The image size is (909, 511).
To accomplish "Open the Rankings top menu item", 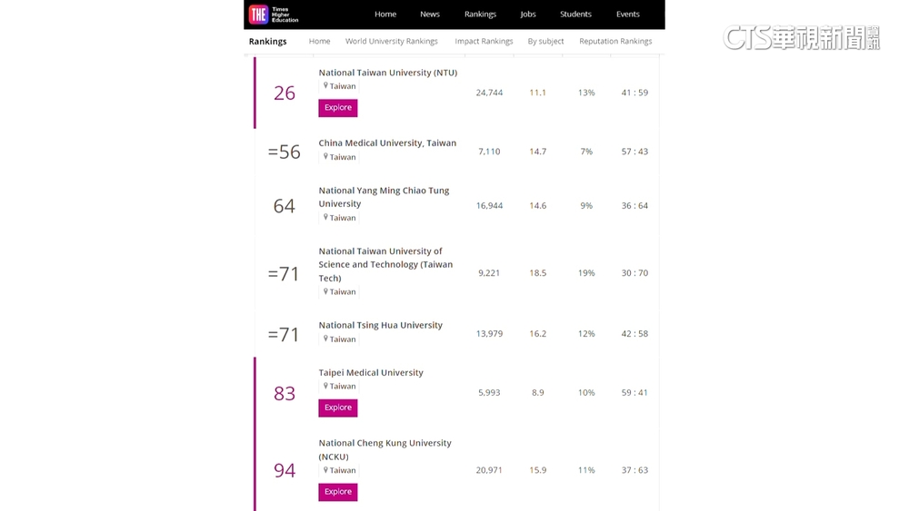I will coord(480,15).
